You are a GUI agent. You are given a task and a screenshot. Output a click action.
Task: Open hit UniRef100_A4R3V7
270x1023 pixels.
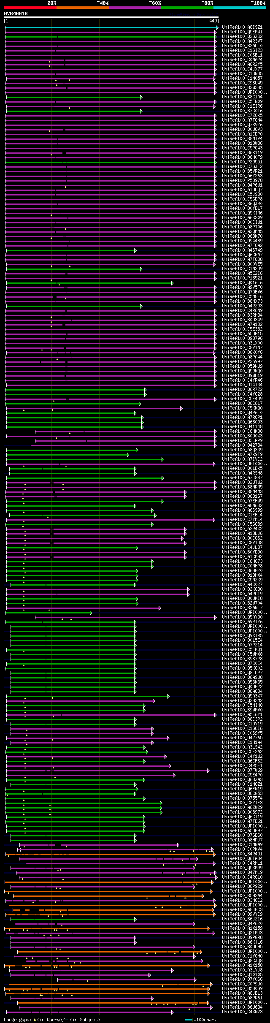(242, 41)
